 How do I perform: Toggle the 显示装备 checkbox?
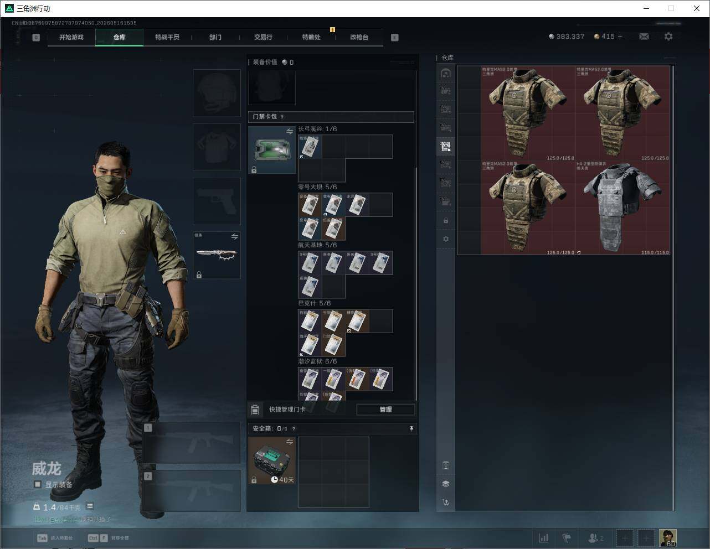pos(38,484)
